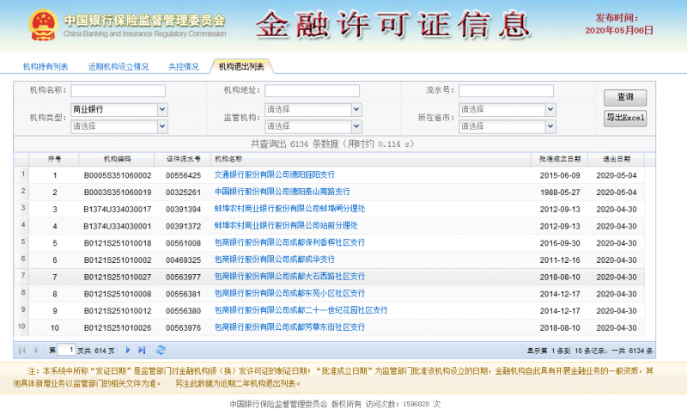Select serial number cell 00563976
Viewport: 687px width, 409px height.
pos(183,328)
